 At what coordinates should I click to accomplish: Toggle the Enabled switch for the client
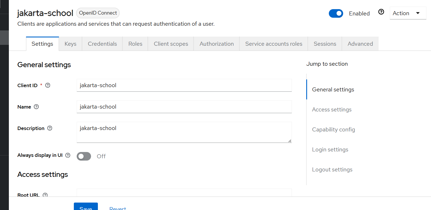(336, 13)
